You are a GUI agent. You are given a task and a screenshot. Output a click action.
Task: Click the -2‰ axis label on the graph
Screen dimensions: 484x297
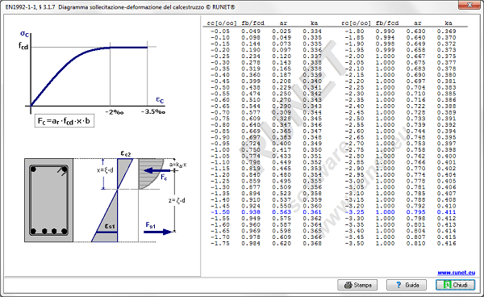[x=115, y=111]
